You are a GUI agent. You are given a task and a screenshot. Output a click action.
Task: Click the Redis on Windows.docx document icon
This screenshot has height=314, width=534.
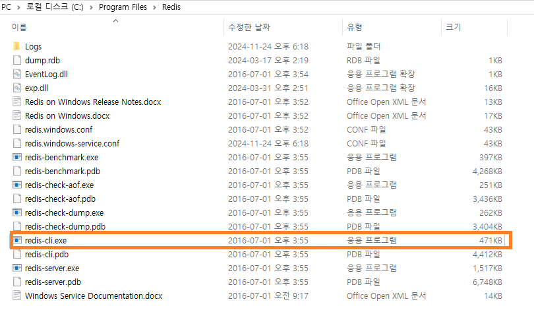point(16,115)
